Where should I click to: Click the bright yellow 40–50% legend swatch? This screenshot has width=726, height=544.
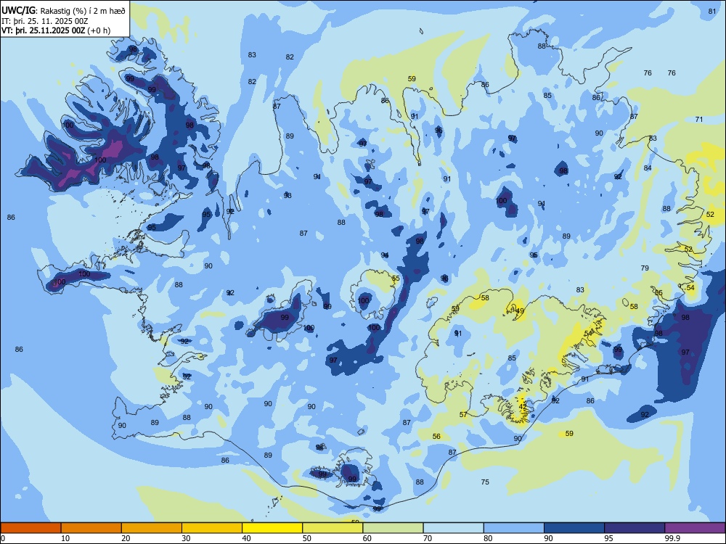click(272, 528)
